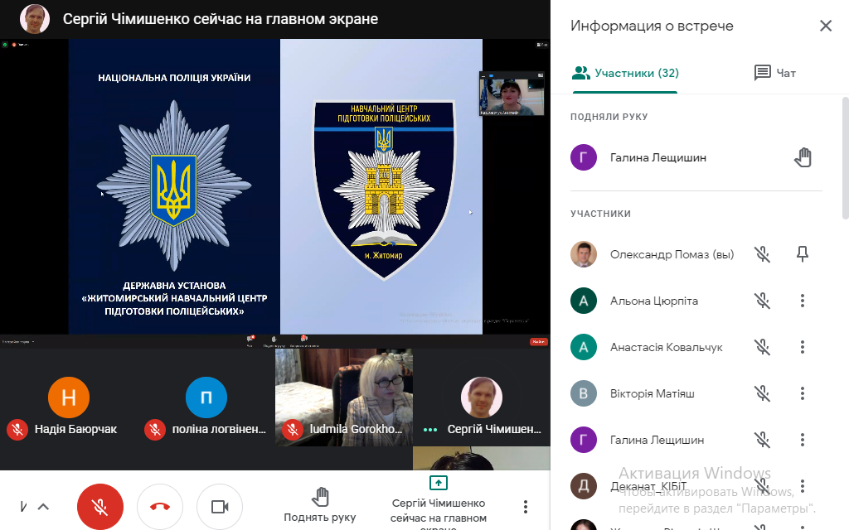
Task: Switch to the Участники (32) tab
Action: click(x=625, y=73)
